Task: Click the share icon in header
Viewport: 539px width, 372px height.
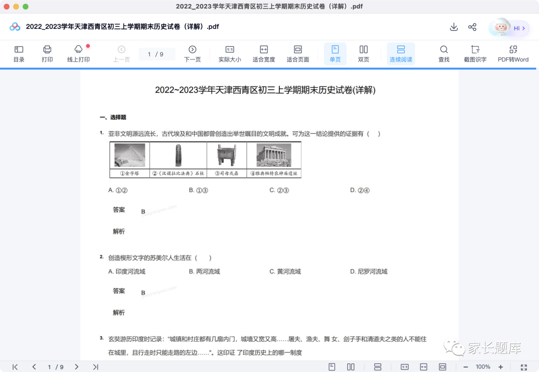Action: click(x=472, y=27)
